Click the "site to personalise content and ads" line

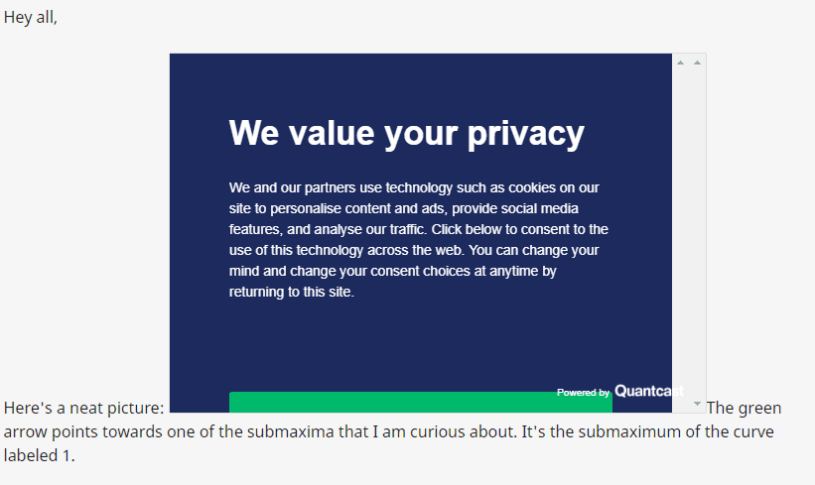tap(404, 208)
